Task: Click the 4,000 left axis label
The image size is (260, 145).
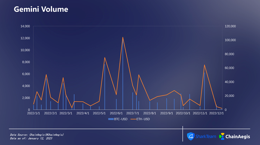Action: pyautogui.click(x=26, y=86)
